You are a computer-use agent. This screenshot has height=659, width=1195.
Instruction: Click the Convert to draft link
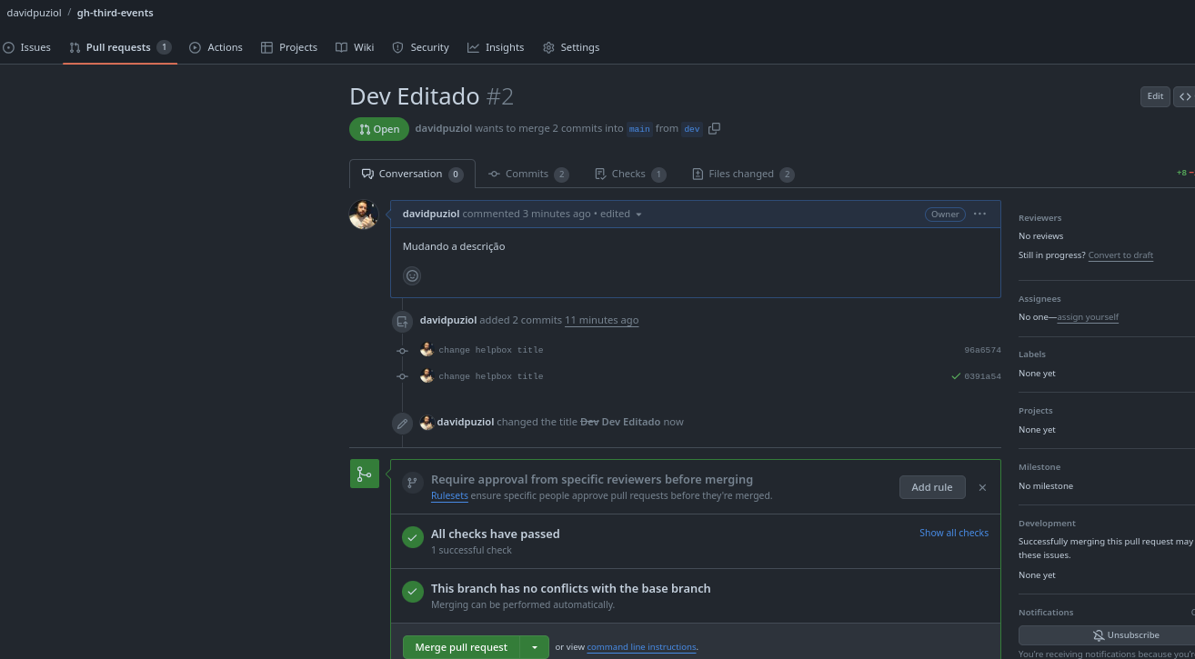point(1120,255)
